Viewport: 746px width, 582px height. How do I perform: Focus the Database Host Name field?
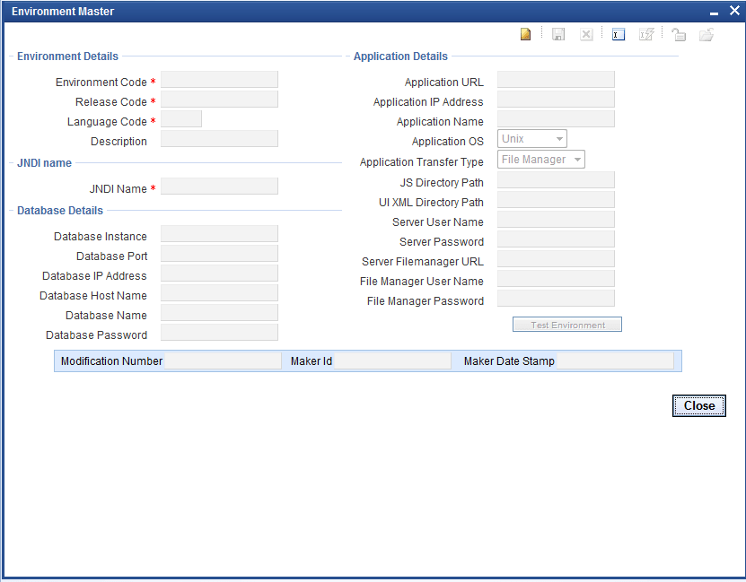pyautogui.click(x=219, y=293)
